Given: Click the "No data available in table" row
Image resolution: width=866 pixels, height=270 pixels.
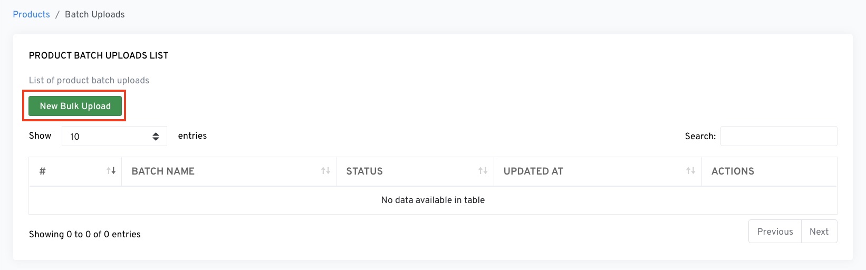Looking at the screenshot, I should pyautogui.click(x=432, y=200).
